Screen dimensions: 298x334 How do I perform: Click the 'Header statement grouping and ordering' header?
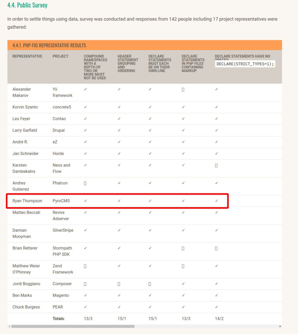128,63
